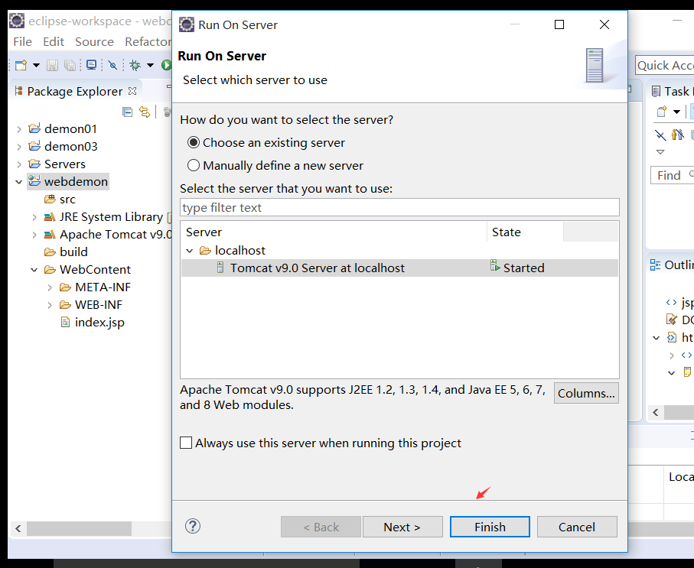Image resolution: width=694 pixels, height=568 pixels.
Task: Click the green Run play icon in toolbar
Action: (x=166, y=66)
